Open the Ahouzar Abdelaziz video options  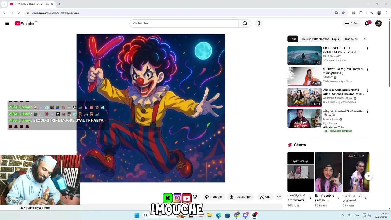pyautogui.click(x=367, y=90)
